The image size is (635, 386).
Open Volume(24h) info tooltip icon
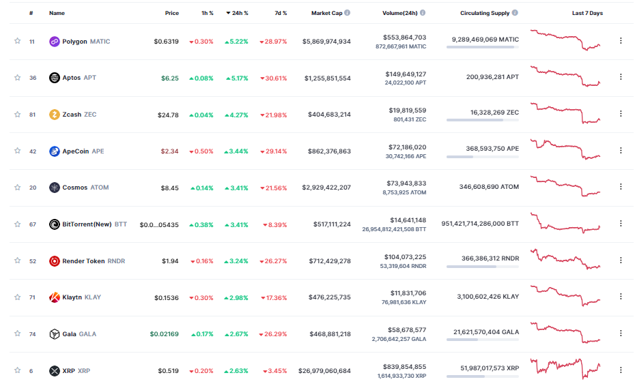(x=423, y=12)
